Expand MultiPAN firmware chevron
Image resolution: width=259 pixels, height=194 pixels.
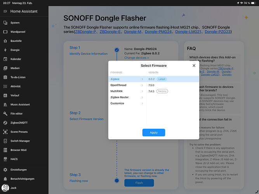pos(142,91)
